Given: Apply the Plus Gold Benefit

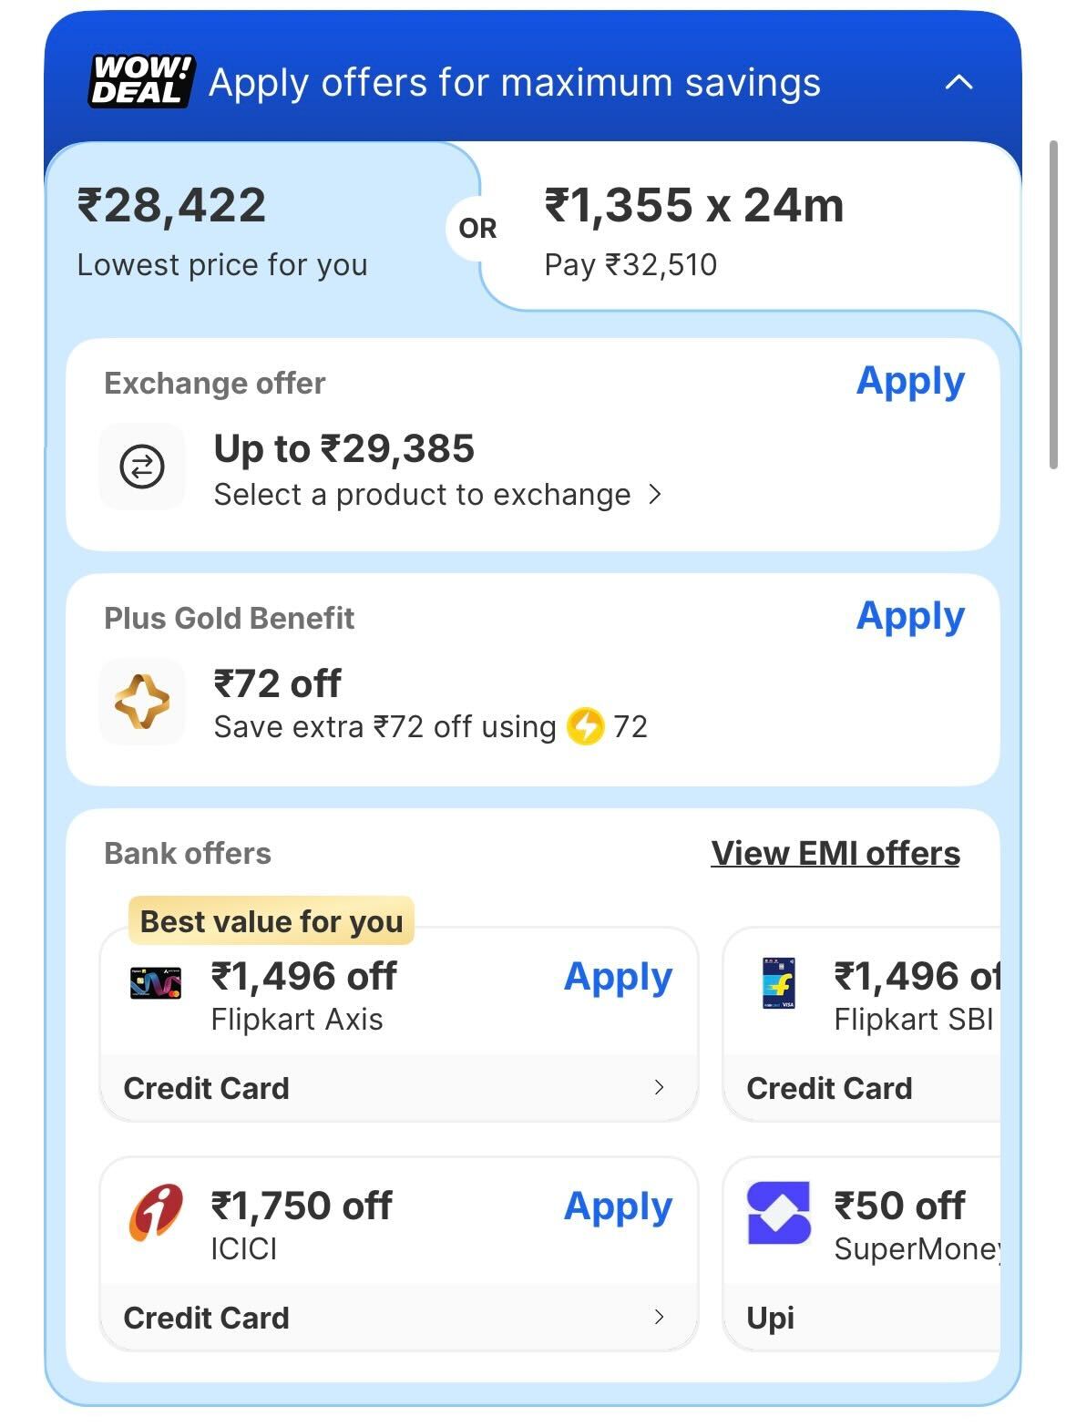Looking at the screenshot, I should click(909, 616).
